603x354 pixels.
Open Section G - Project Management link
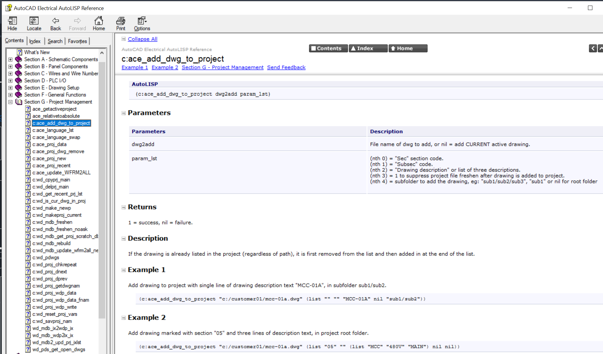coord(223,67)
